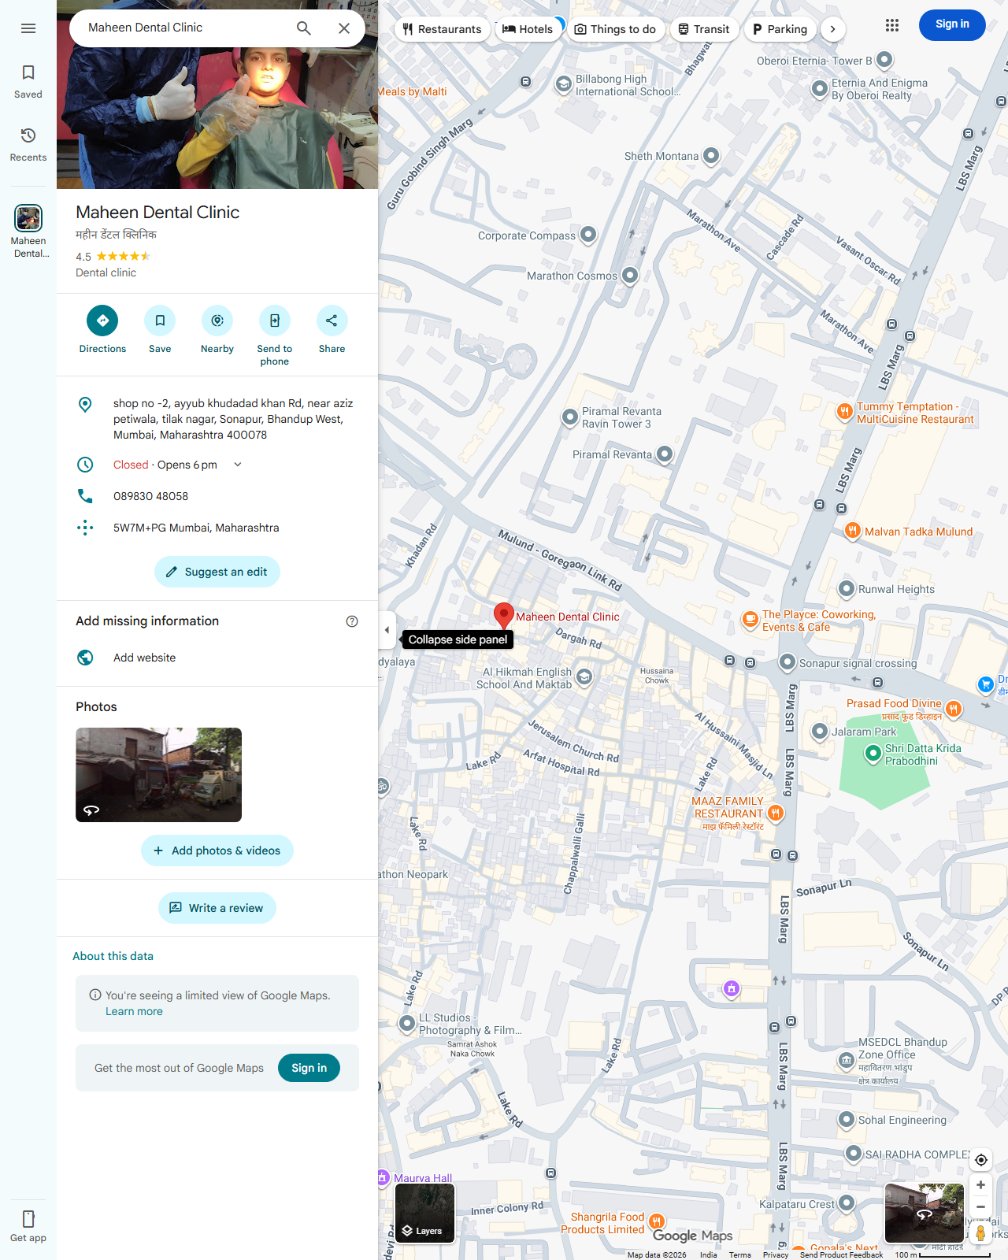The image size is (1008, 1260).
Task: Send place to phone
Action: click(x=275, y=335)
